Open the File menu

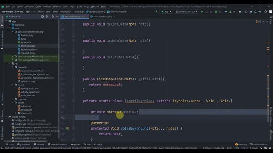click(8, 6)
